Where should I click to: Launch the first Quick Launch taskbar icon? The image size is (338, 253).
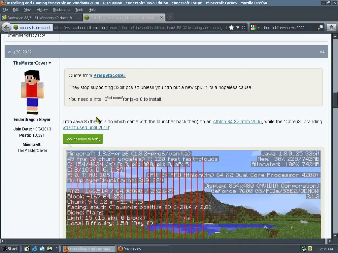27,249
